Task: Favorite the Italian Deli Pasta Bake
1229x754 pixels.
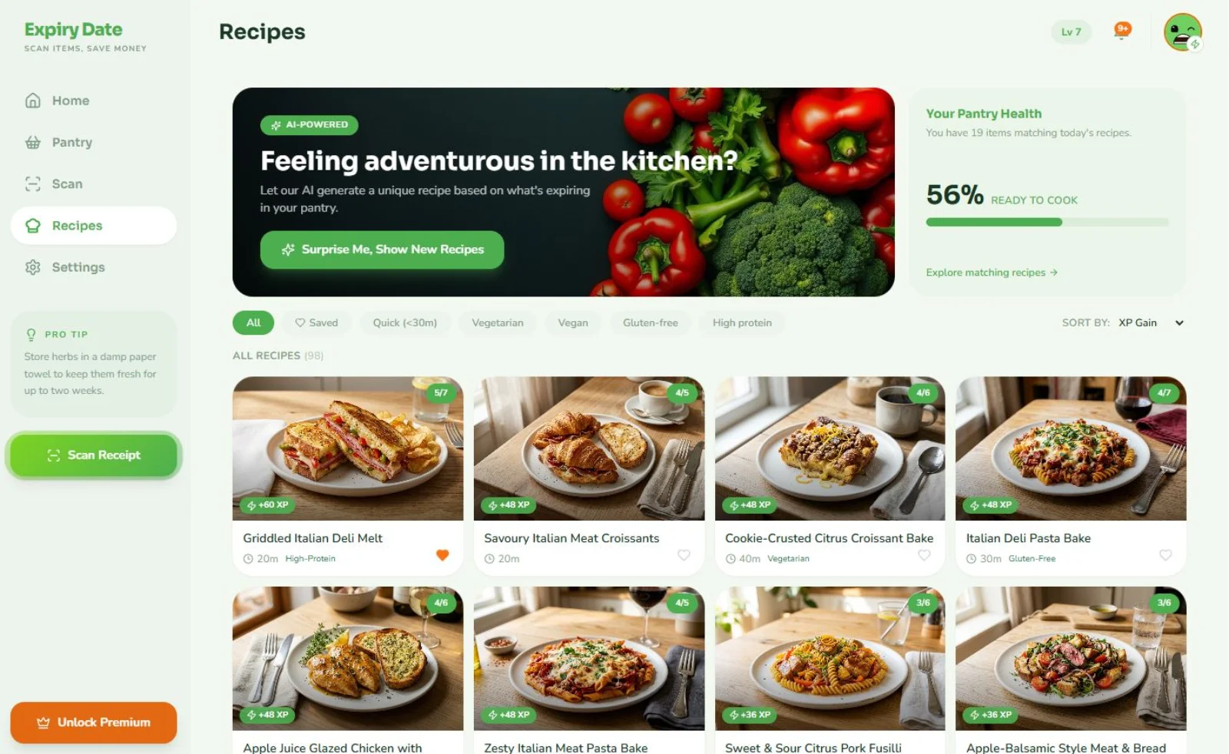Action: tap(1165, 554)
